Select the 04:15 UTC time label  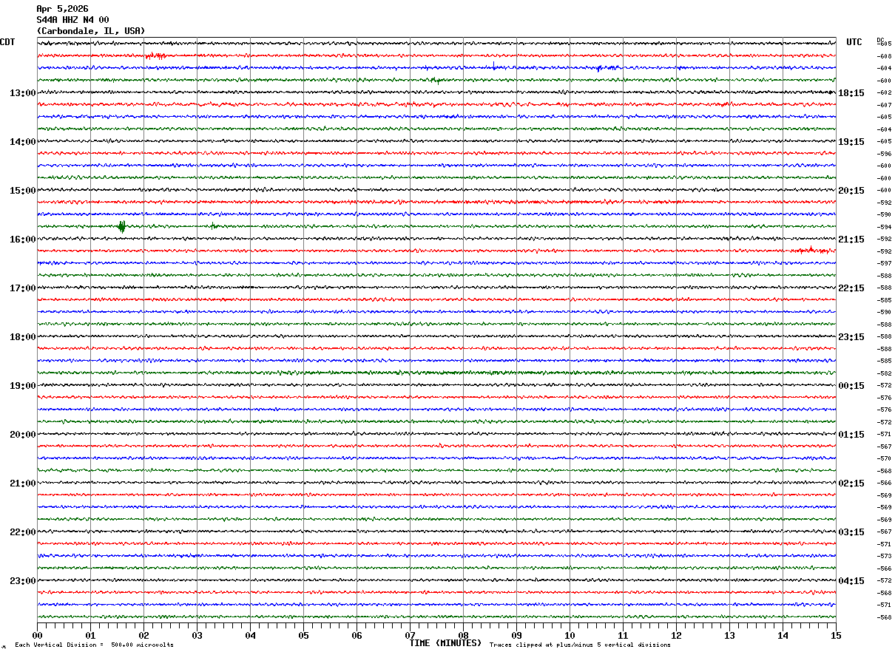(x=851, y=581)
